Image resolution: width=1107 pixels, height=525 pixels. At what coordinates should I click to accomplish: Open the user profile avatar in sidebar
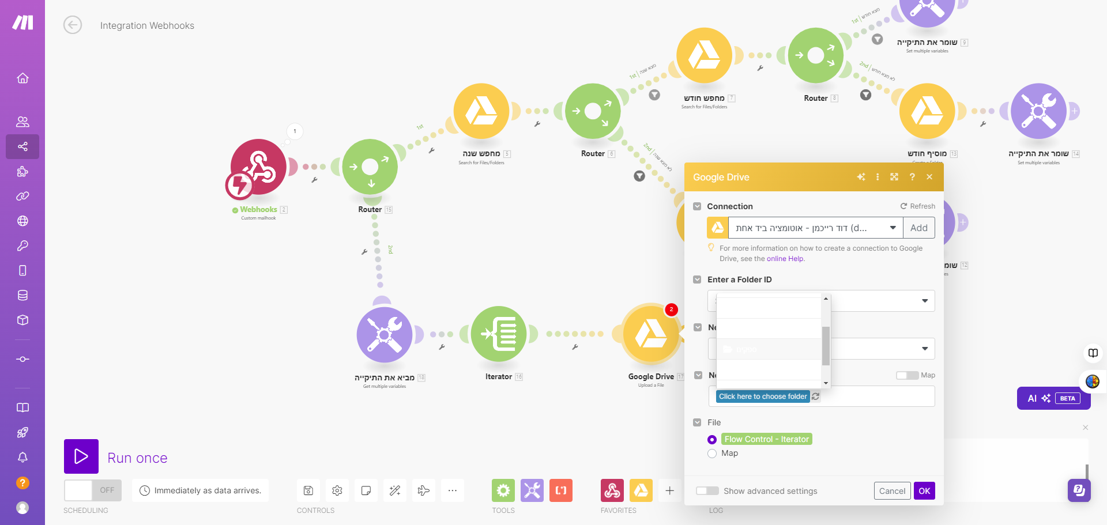(22, 508)
